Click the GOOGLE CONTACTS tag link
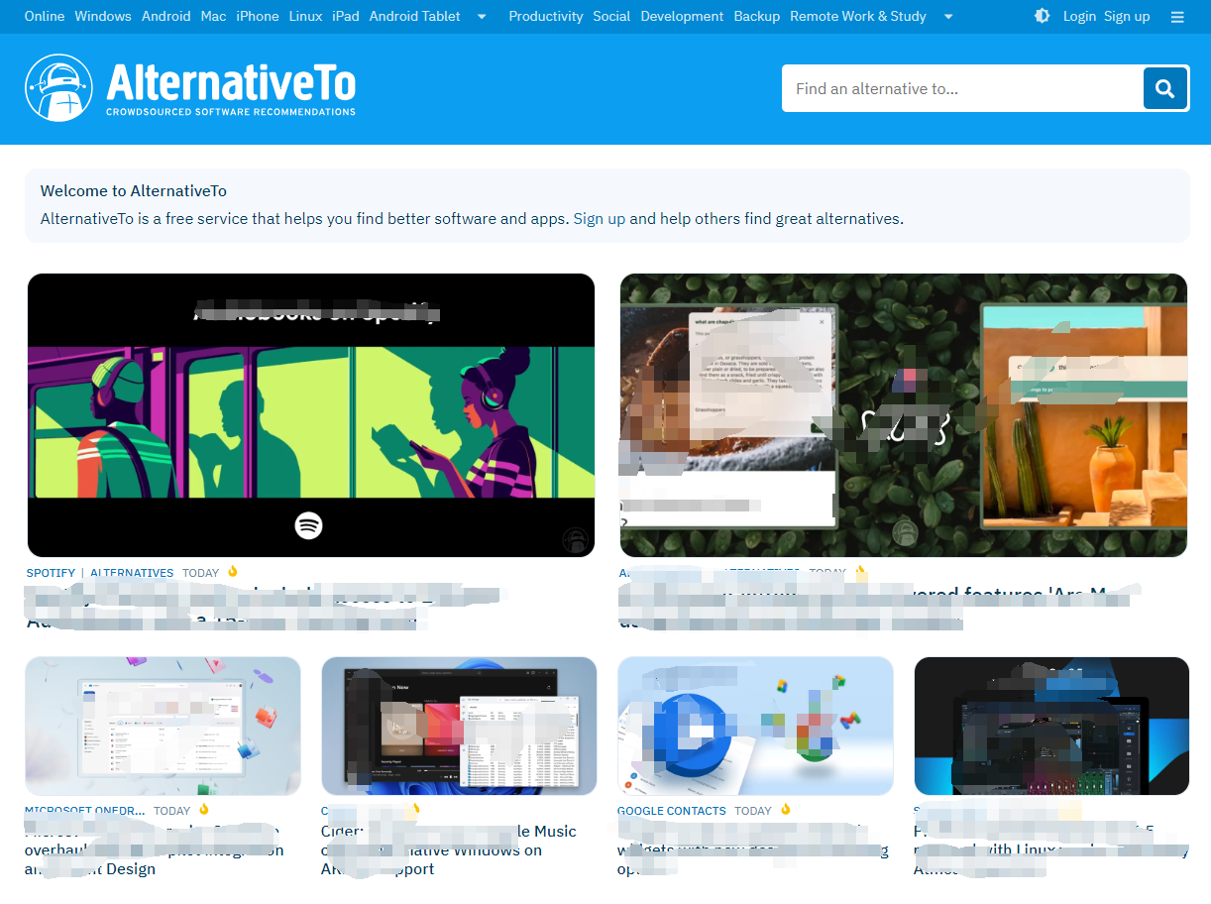The width and height of the screenshot is (1211, 904). 672,810
